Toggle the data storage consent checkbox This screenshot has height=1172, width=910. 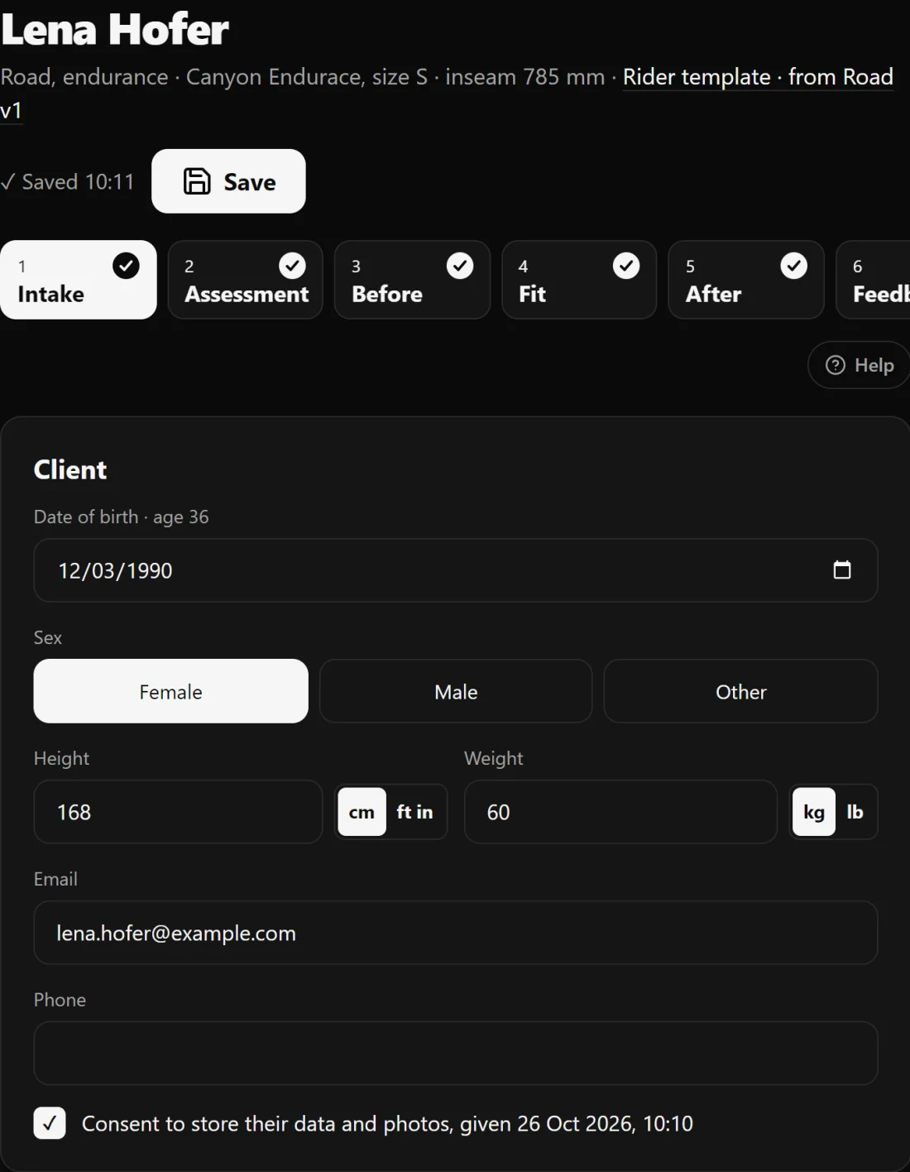(50, 1123)
